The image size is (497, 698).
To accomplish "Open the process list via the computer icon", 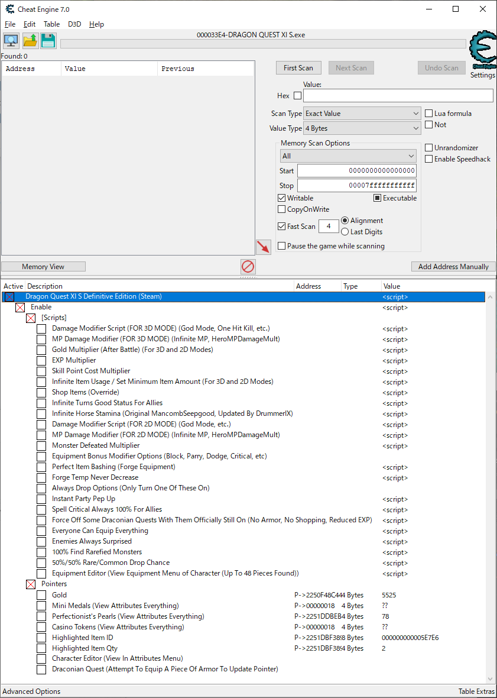I will point(11,40).
